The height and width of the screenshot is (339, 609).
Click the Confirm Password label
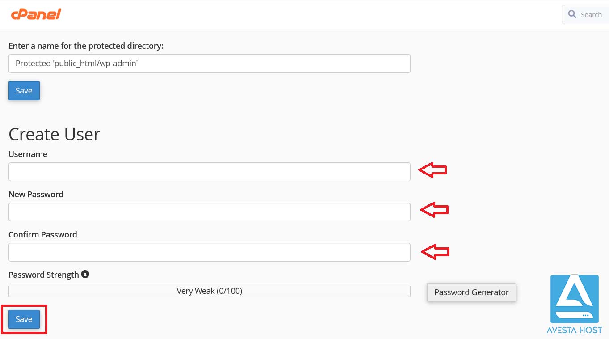(42, 234)
